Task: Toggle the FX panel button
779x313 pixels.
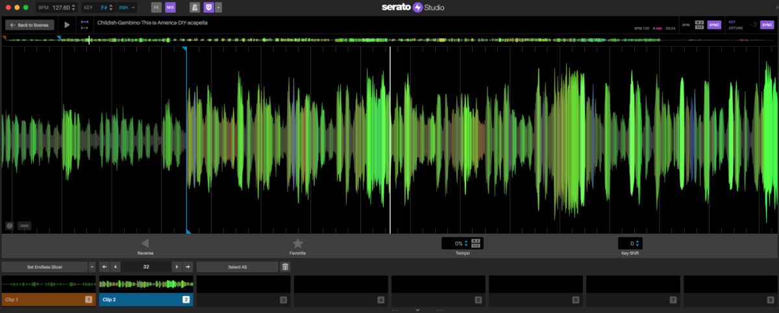Action: [156, 7]
